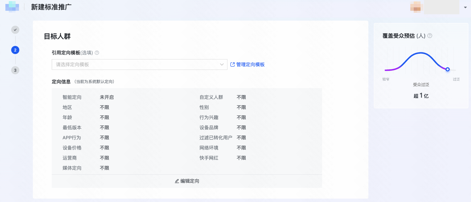Click the audience curve slider handle

click(x=447, y=69)
